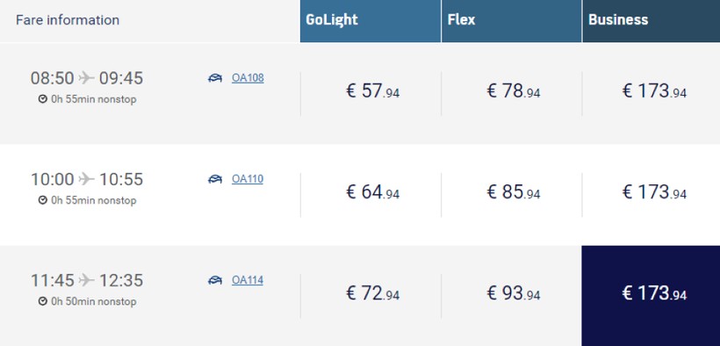The image size is (720, 346).
Task: Click the airline logo icon beside OA114
Action: coord(215,280)
